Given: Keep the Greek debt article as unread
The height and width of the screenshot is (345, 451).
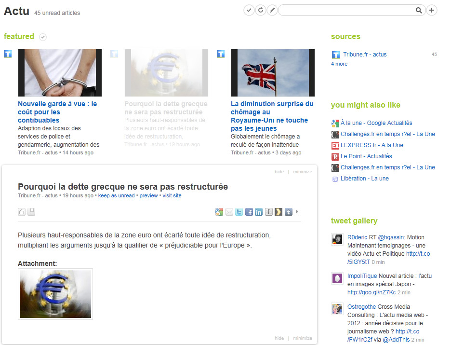Looking at the screenshot, I should (x=115, y=195).
